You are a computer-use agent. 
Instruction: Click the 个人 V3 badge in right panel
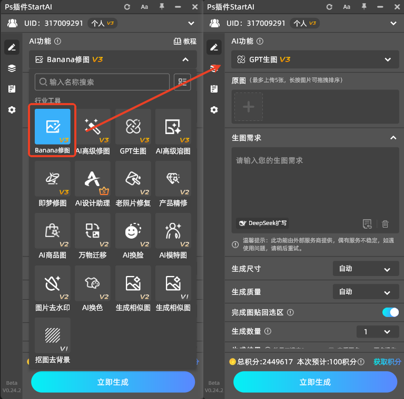point(305,24)
